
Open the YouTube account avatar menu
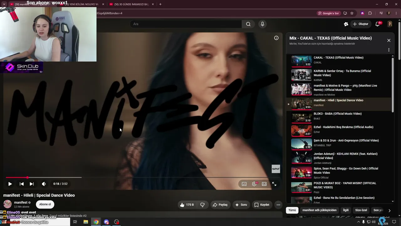click(x=390, y=24)
